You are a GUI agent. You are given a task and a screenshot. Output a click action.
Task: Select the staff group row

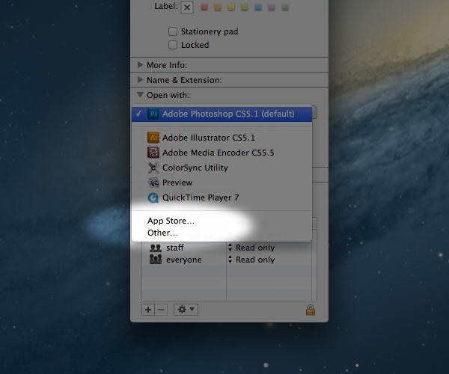click(x=227, y=248)
